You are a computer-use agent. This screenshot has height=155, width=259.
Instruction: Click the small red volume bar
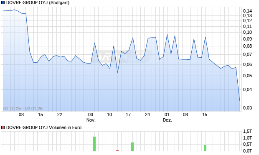point(117,150)
